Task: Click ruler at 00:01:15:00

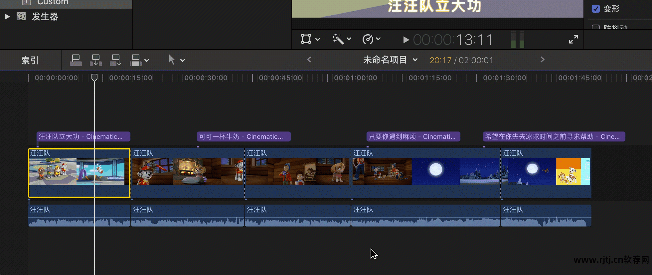Action: click(x=430, y=78)
